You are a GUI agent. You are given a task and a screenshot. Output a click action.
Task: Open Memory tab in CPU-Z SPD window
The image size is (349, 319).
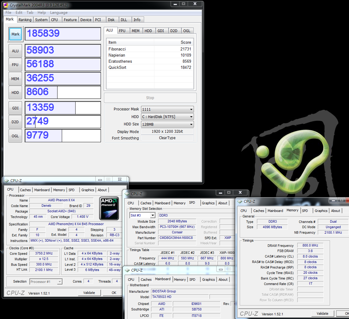tap(180, 203)
